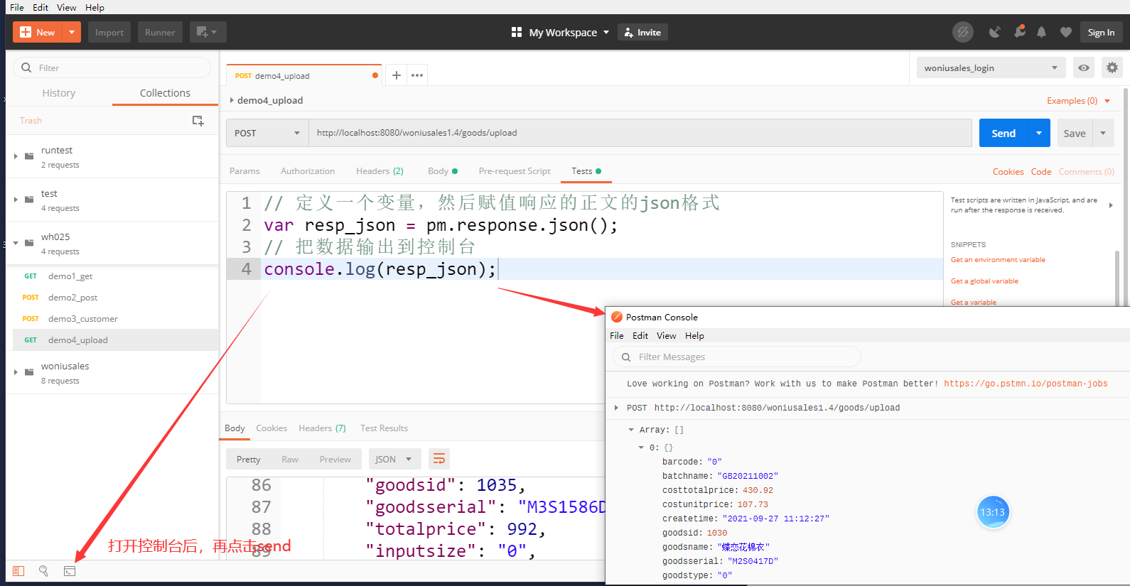Click the Invite button
Screen dimensions: 1130x586
(642, 32)
